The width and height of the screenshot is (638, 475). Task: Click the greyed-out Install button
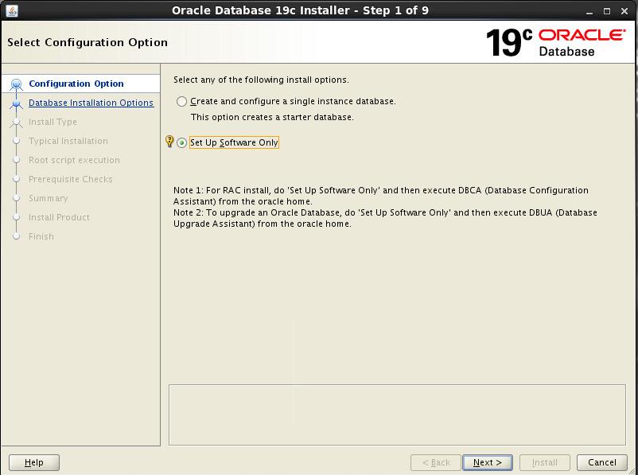(544, 462)
